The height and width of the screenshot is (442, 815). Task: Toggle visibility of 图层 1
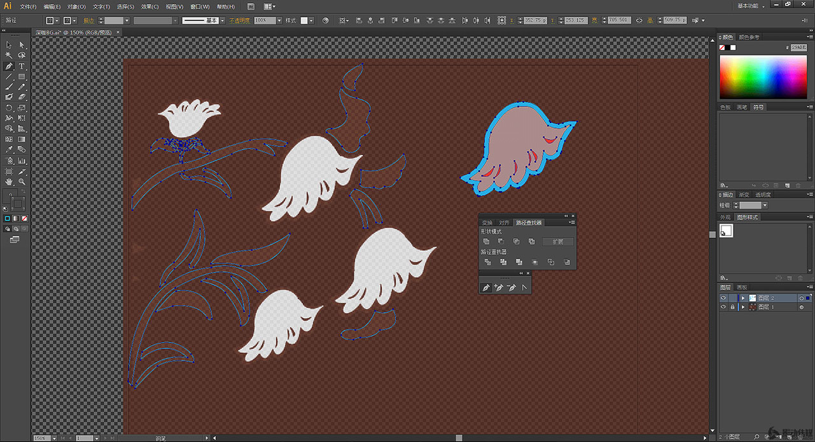[x=723, y=307]
